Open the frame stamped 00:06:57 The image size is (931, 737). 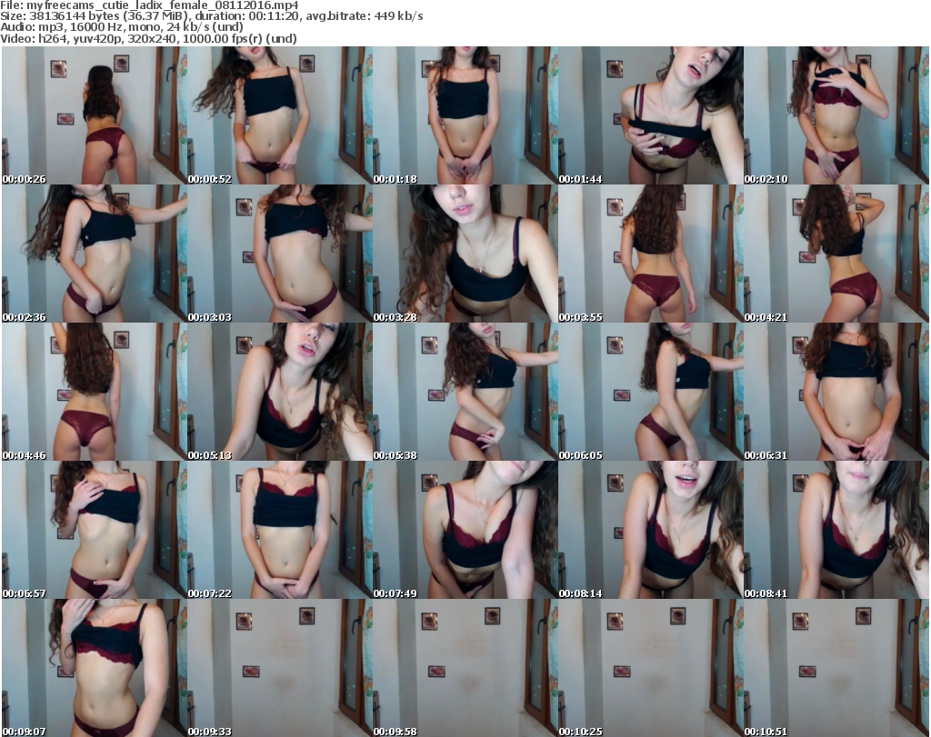(95, 531)
